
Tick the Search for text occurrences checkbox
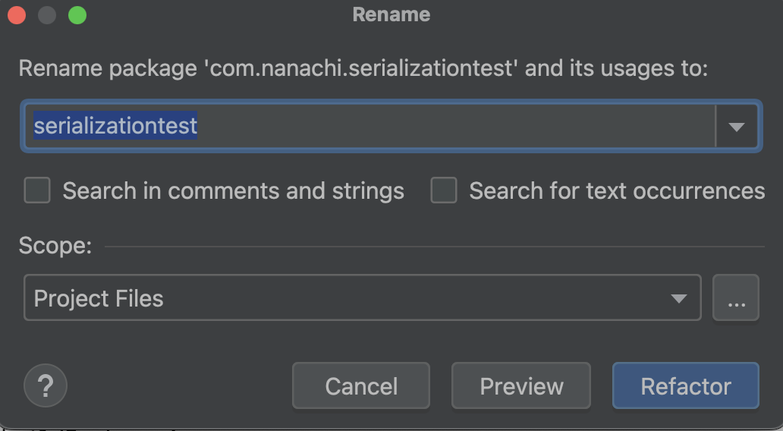pyautogui.click(x=444, y=190)
